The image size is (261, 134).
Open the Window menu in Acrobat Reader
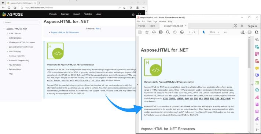pyautogui.click(x=162, y=21)
